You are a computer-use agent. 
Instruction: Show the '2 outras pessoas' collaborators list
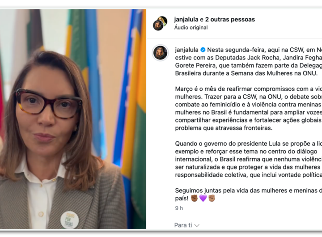click(x=230, y=19)
